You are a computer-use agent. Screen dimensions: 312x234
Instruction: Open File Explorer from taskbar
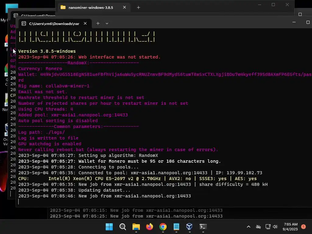pos(136,227)
